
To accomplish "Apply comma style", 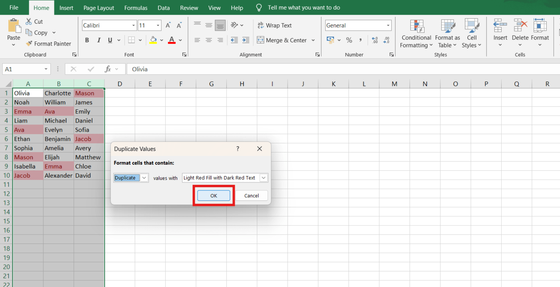I will point(360,40).
